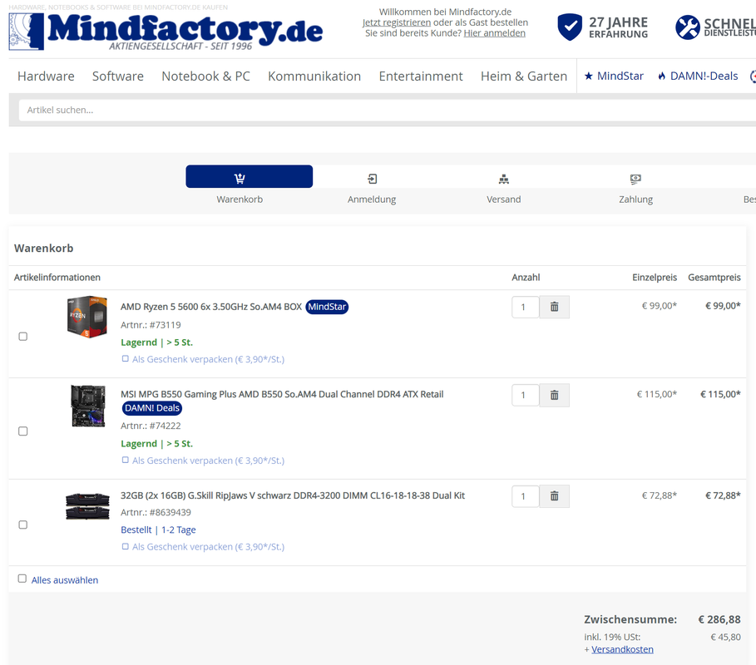
Task: Click the 'Artnr.: #73119' text
Action: point(151,325)
